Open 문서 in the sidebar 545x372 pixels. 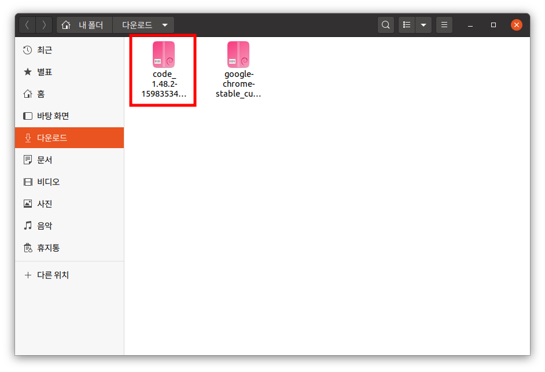[69, 160]
